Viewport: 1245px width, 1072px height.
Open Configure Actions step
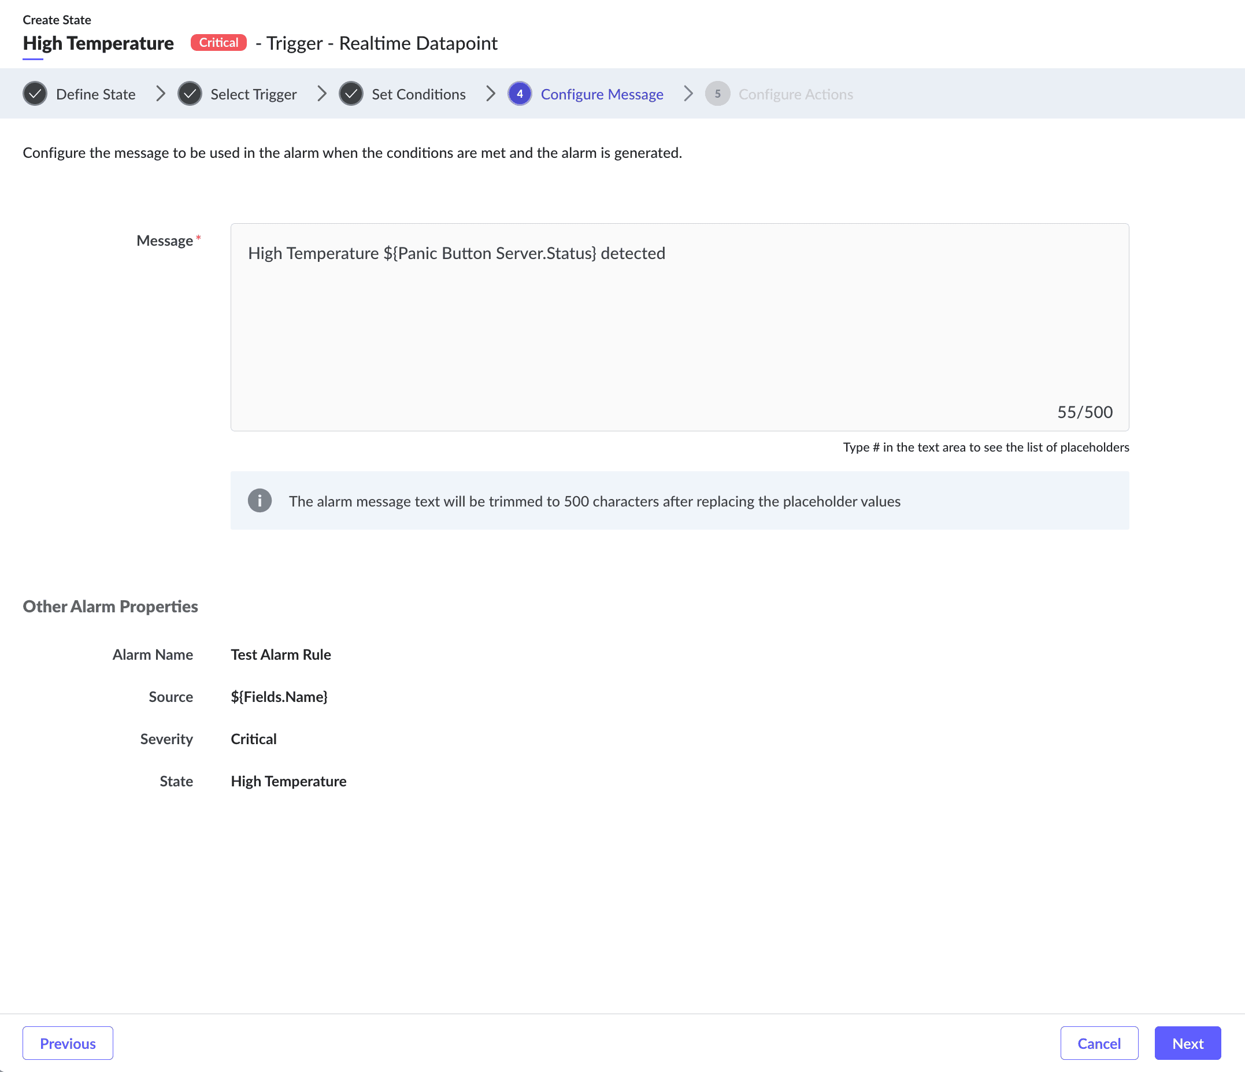(795, 94)
